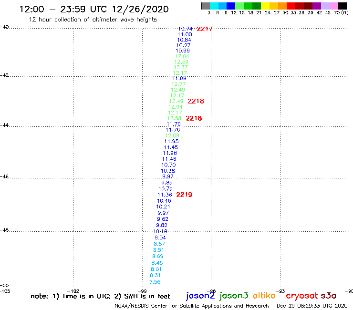Click the lavender 45 ft legend swatch

pyautogui.click(x=325, y=6)
